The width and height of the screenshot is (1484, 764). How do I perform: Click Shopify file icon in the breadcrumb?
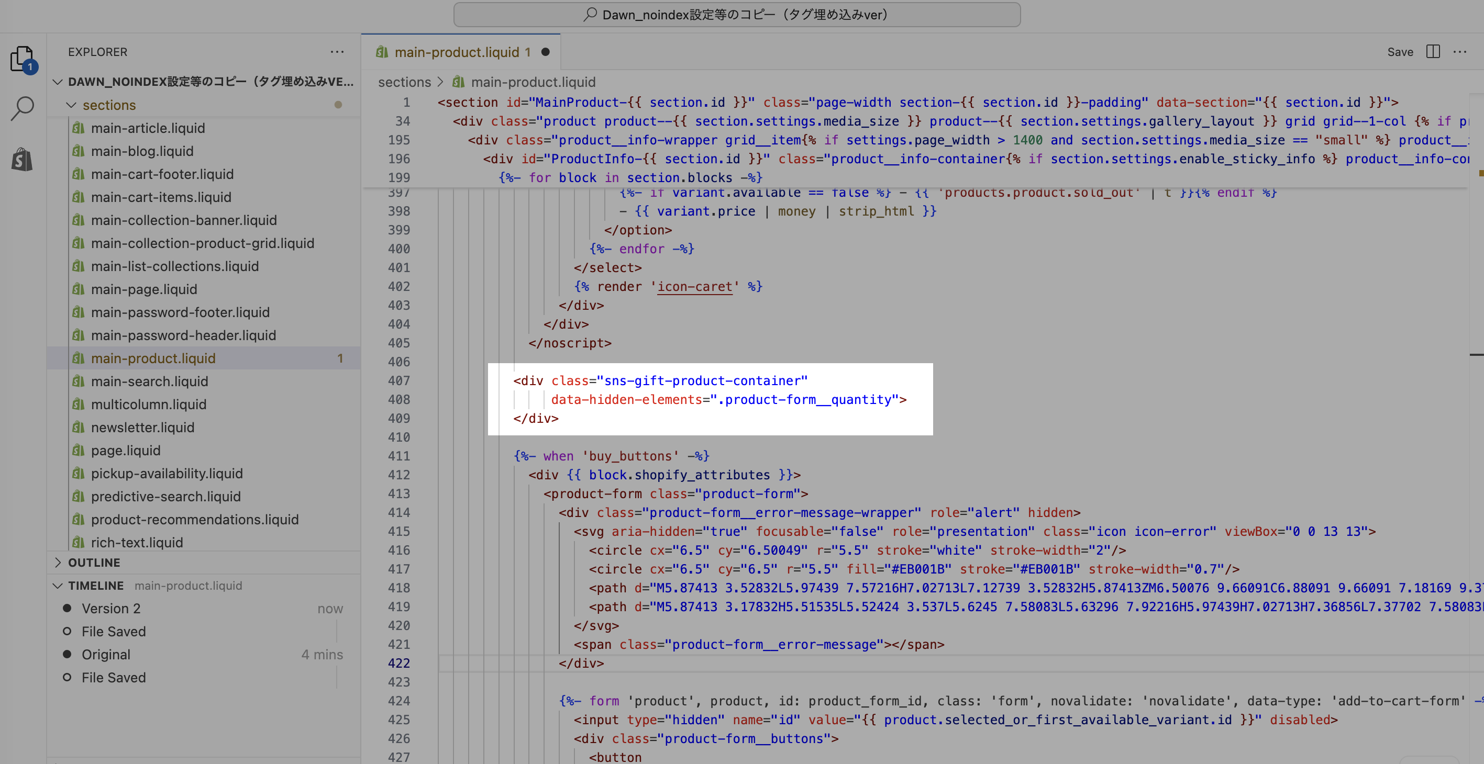[459, 82]
